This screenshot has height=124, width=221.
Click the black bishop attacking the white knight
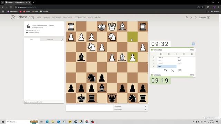pyautogui.click(x=81, y=57)
